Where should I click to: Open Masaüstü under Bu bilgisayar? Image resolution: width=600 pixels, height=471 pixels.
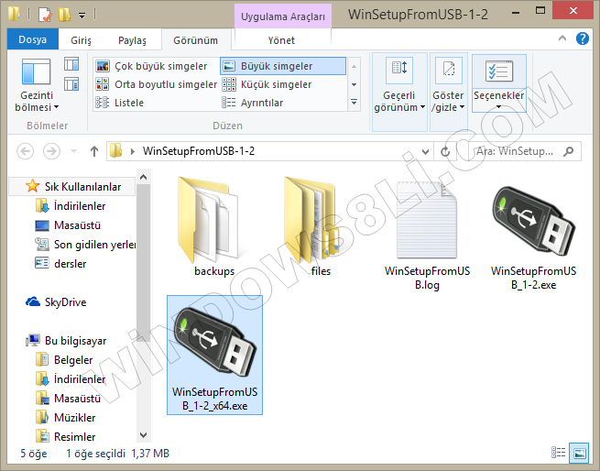77,399
